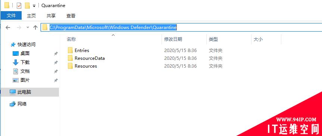Click the folder icon in address bar
The image size is (322, 136).
click(45, 27)
